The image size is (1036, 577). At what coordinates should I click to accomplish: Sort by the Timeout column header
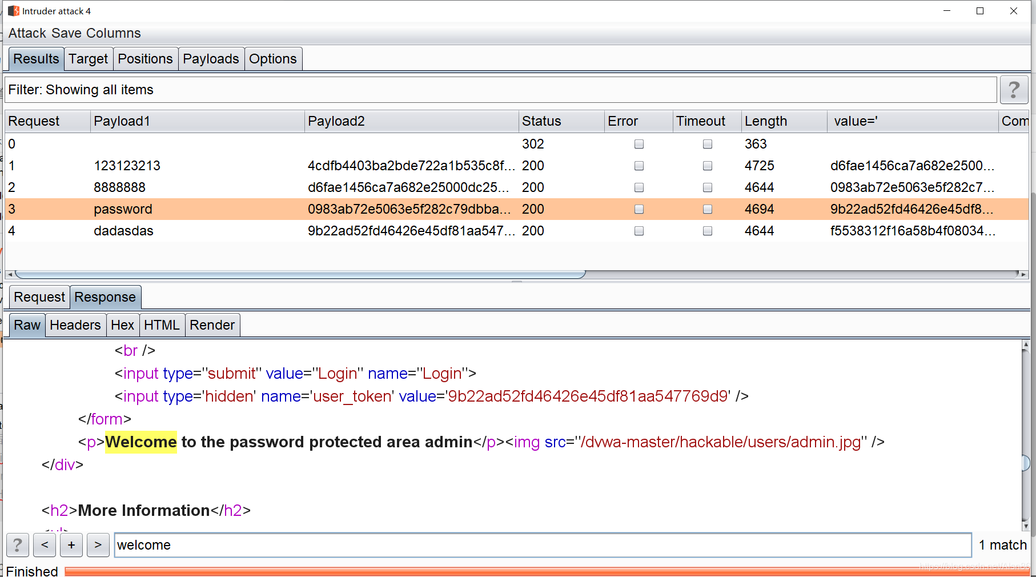coord(707,121)
